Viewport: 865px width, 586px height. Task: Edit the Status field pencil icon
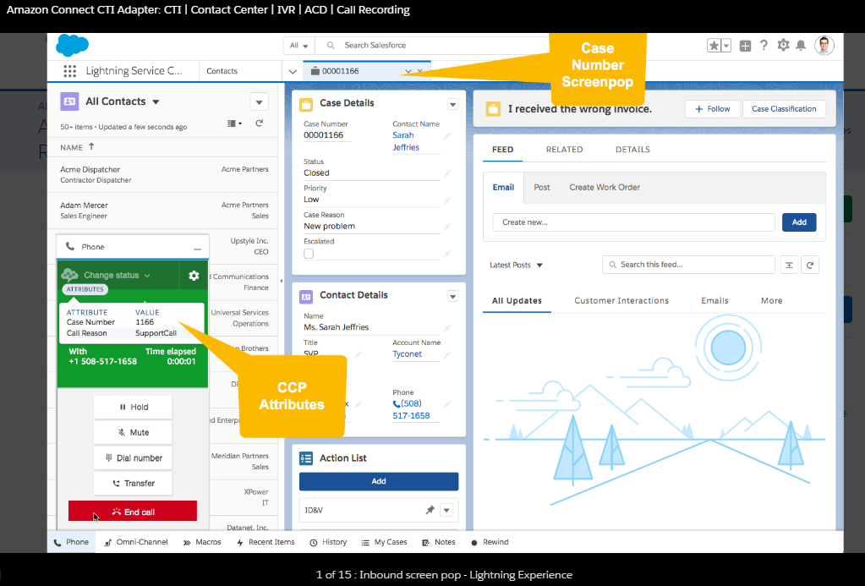(x=447, y=173)
